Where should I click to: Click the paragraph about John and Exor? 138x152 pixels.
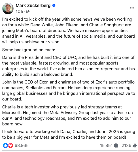pyautogui.click(x=69, y=91)
